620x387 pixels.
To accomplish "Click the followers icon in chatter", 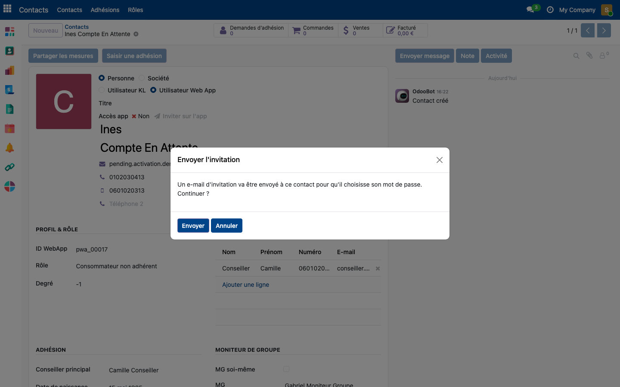I will point(604,55).
